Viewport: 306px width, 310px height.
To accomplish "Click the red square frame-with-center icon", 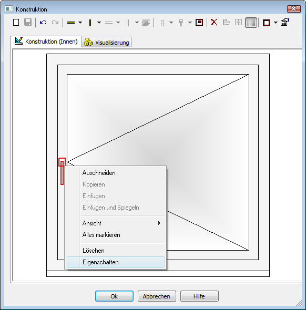I will [x=199, y=22].
